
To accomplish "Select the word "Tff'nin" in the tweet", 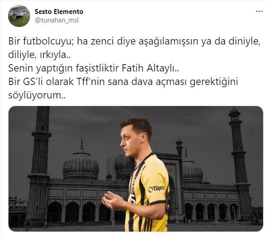I will (x=91, y=82).
